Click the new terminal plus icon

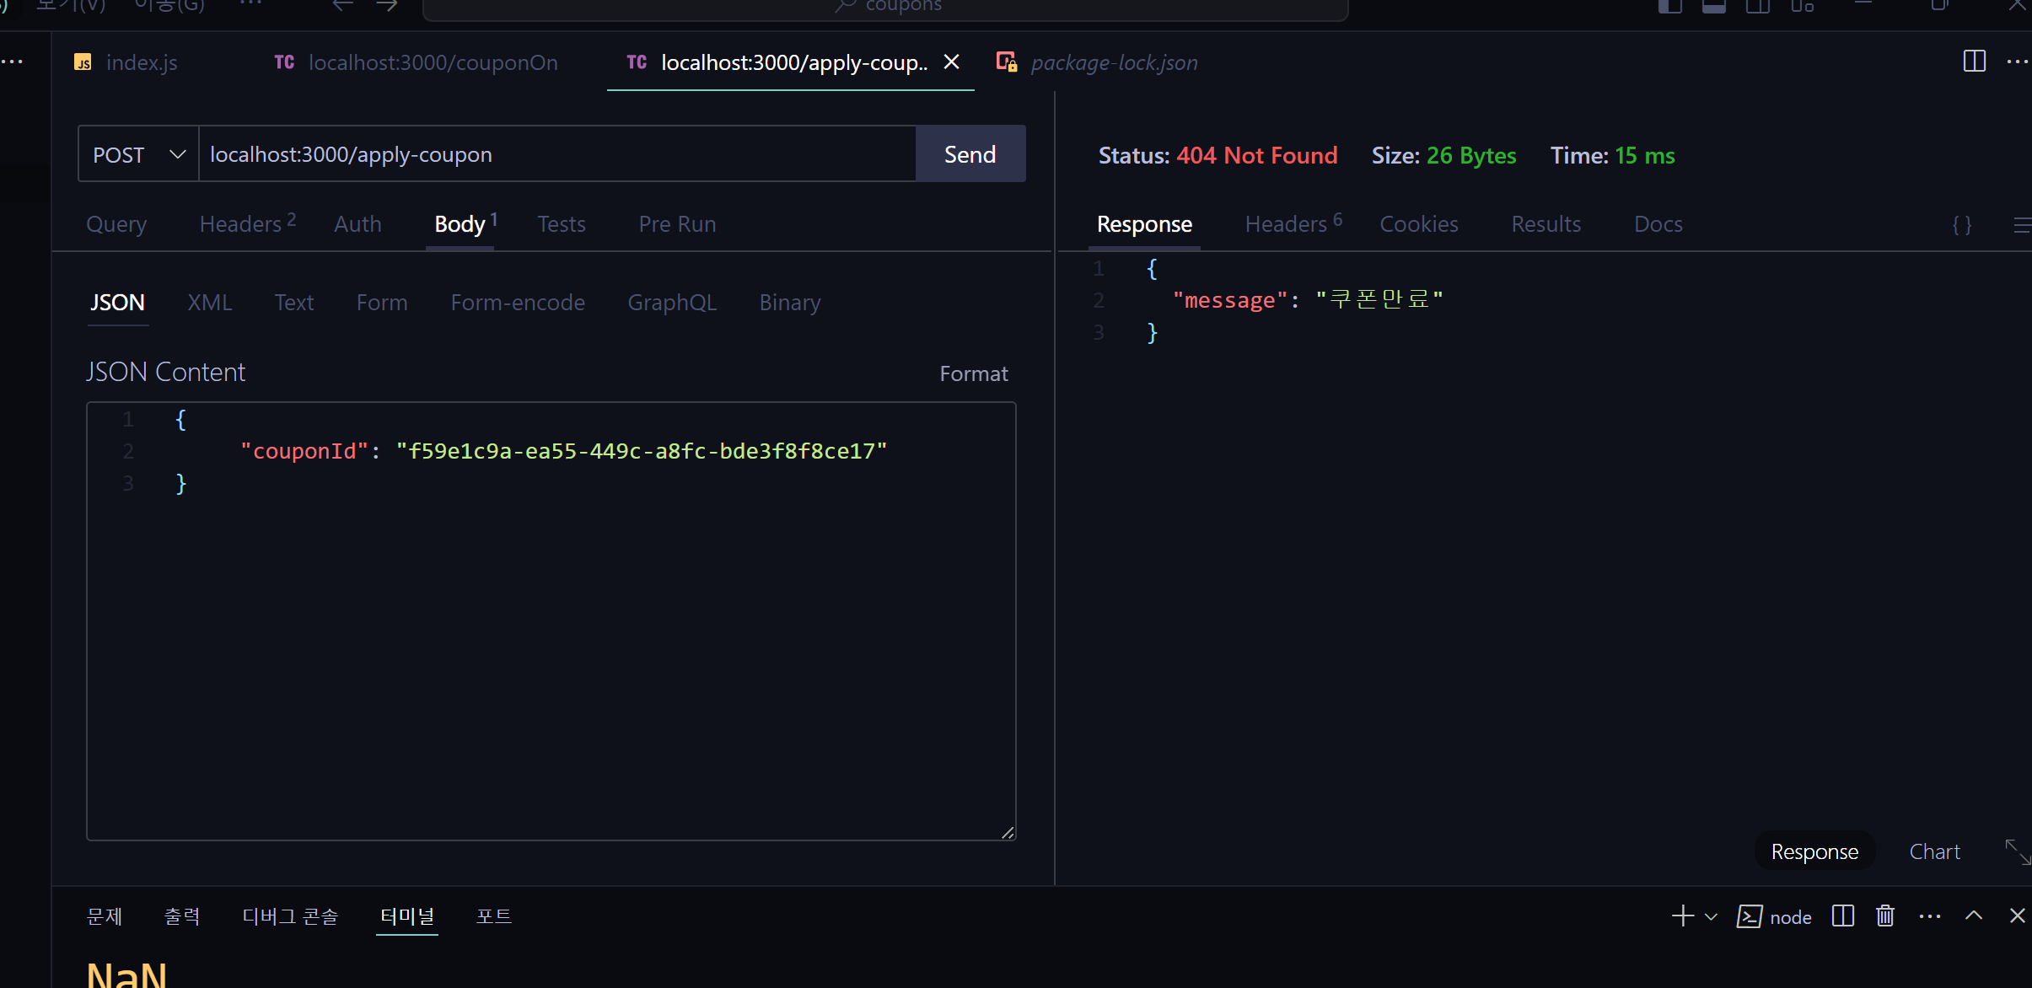pos(1682,916)
